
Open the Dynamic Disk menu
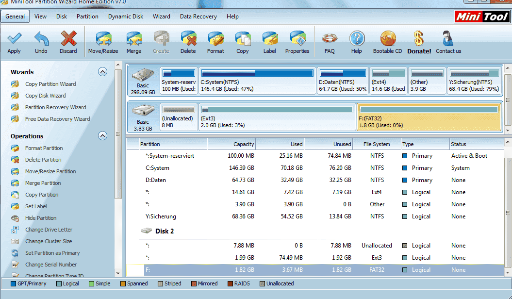(126, 17)
